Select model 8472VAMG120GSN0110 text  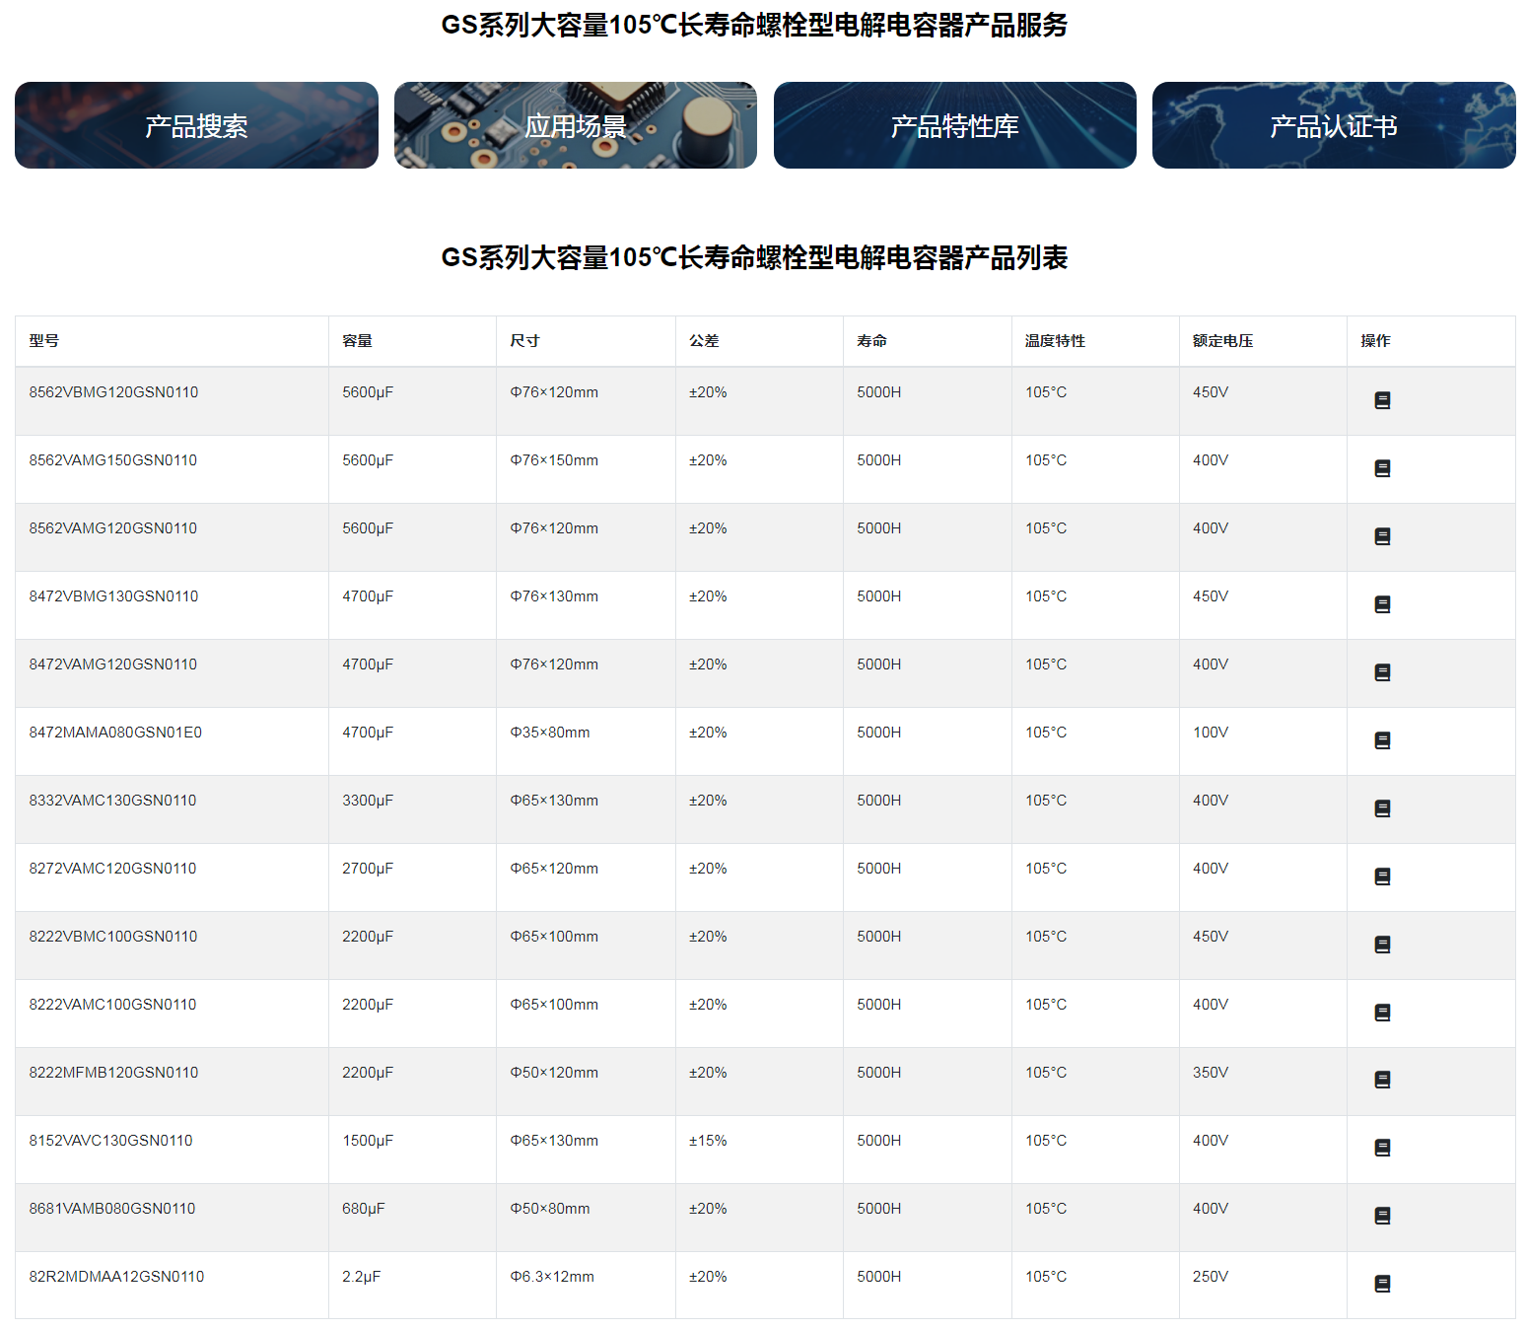(113, 664)
